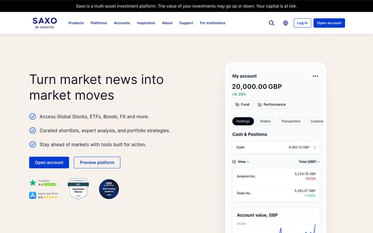Click the Preview platform button
Viewport: 373px width, 233px height.
pyautogui.click(x=97, y=163)
